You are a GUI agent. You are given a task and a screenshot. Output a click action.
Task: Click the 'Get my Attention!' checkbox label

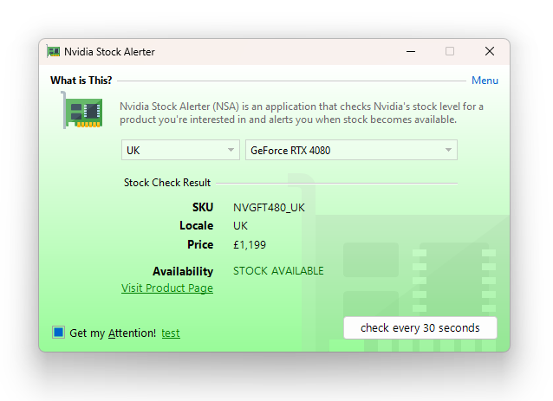113,333
